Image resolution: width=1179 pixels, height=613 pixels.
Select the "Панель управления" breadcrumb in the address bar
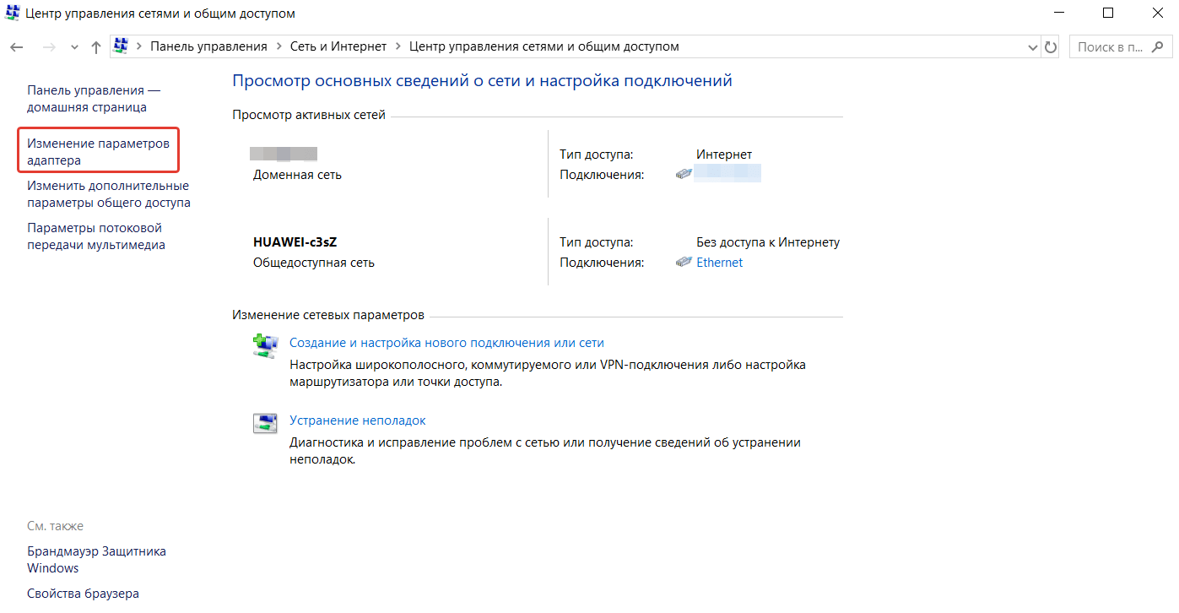(208, 46)
